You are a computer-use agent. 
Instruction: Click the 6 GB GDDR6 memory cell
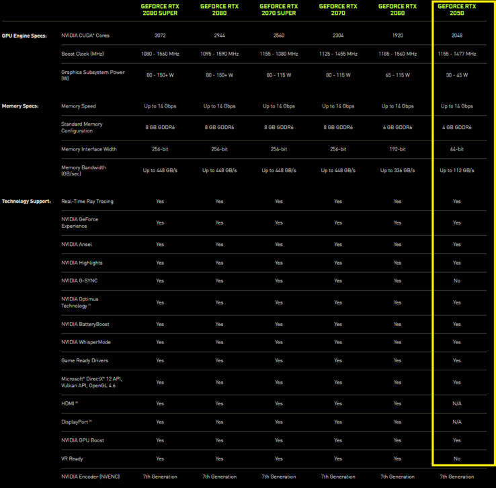[x=398, y=127]
